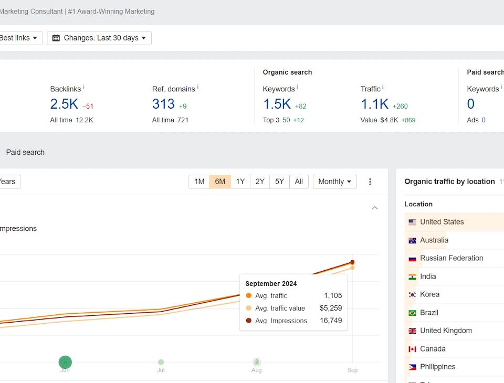Click the calendar icon beside Changes

56,38
